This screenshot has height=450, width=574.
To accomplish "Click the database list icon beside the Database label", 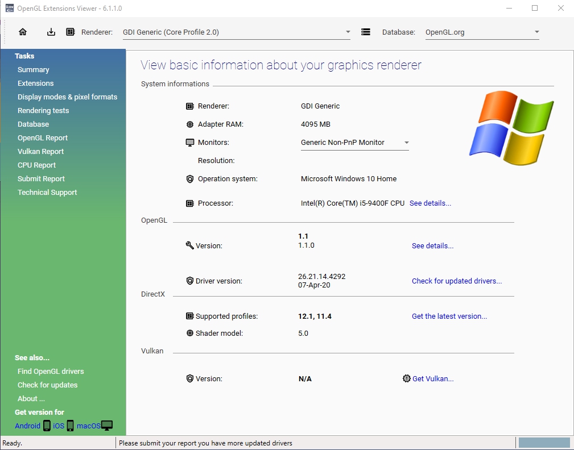I will point(365,32).
